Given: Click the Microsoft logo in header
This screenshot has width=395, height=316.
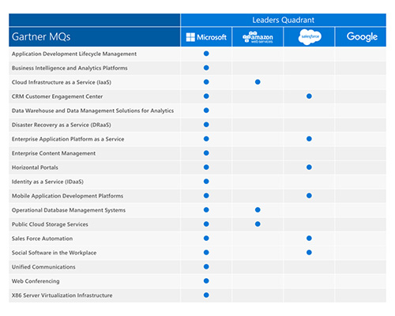Looking at the screenshot, I should click(x=206, y=37).
